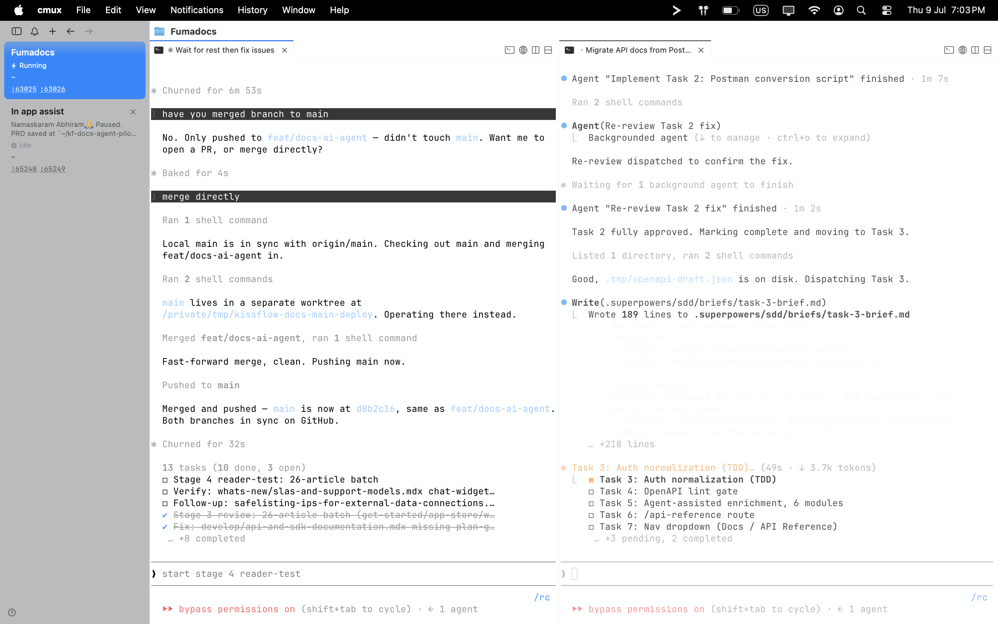998x624 pixels.
Task: Open port link :63026
Action: tap(53, 89)
